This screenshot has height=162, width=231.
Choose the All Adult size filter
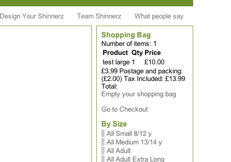point(118,151)
